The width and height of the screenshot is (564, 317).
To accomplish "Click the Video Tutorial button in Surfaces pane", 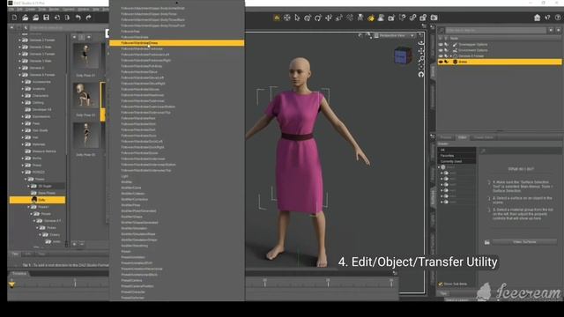I will [x=524, y=242].
